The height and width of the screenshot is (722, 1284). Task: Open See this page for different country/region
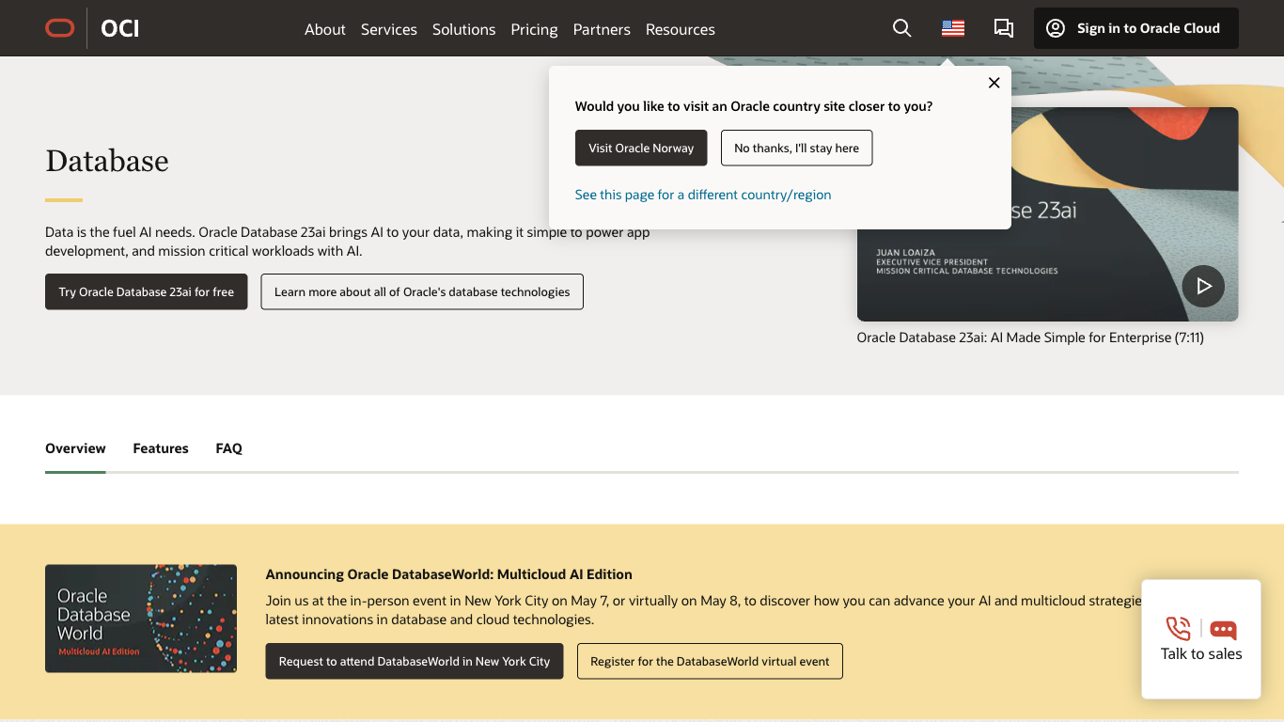click(703, 195)
